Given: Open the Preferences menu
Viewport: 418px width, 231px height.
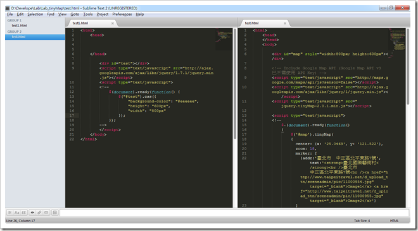Looking at the screenshot, I should click(122, 15).
